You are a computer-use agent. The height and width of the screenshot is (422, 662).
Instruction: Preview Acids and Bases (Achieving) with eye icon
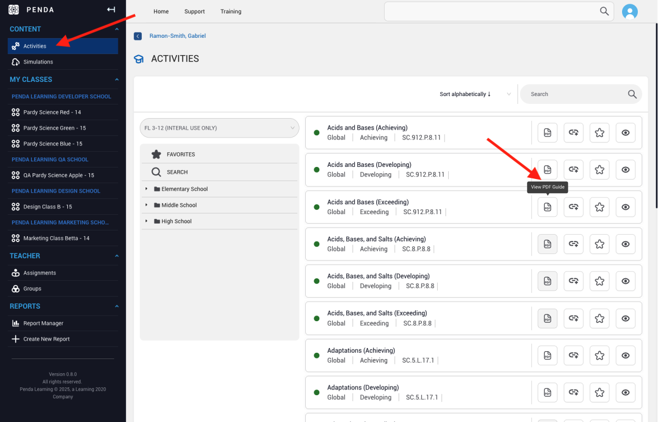pos(625,133)
